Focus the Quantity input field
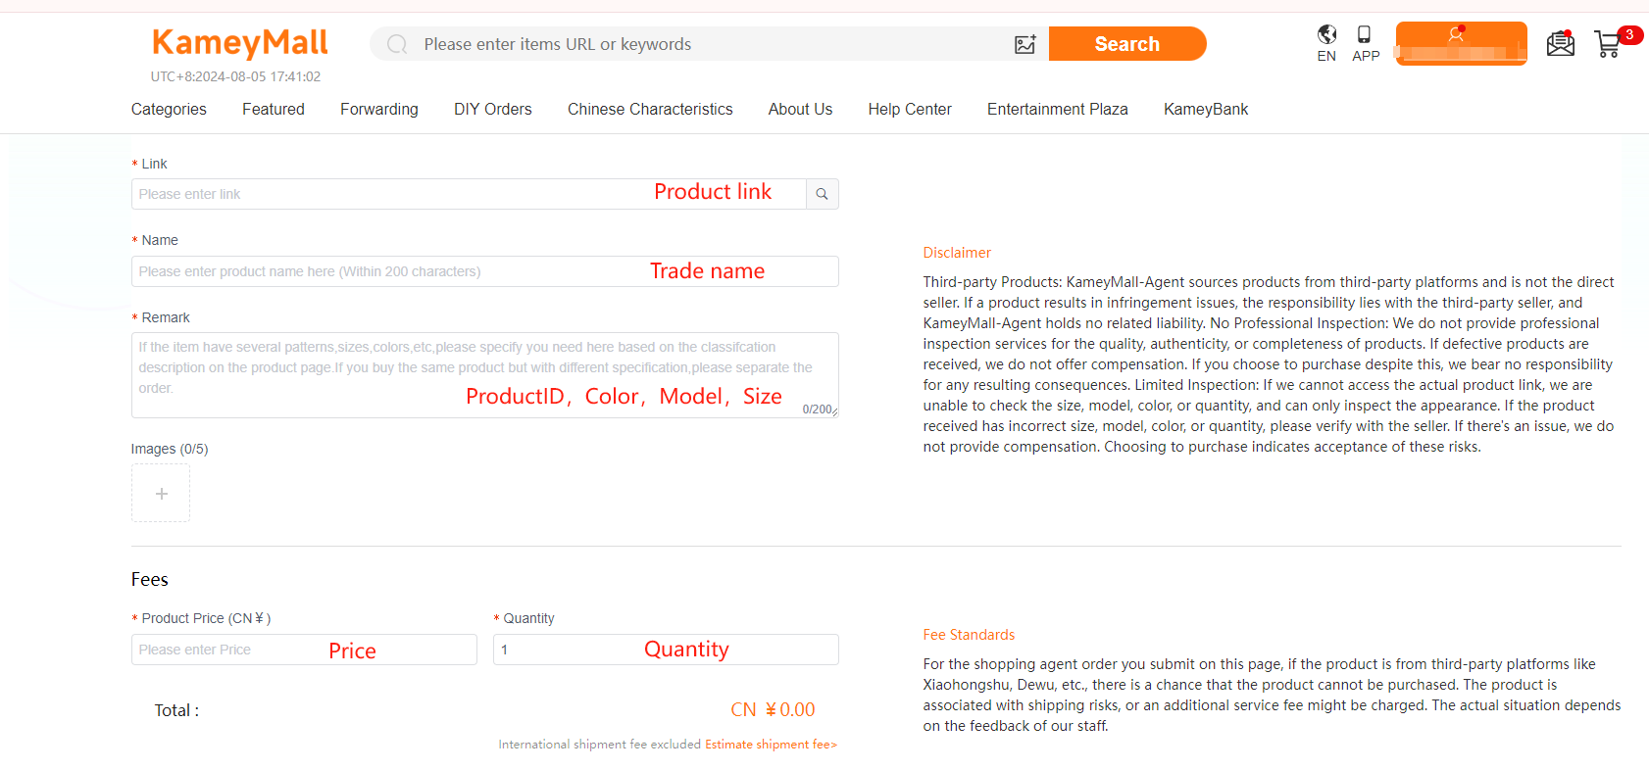1649x771 pixels. [x=666, y=650]
